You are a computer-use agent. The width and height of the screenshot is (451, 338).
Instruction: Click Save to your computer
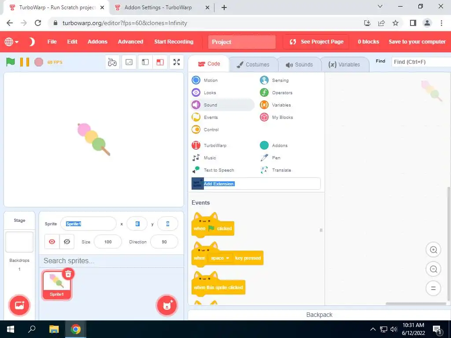[417, 42]
